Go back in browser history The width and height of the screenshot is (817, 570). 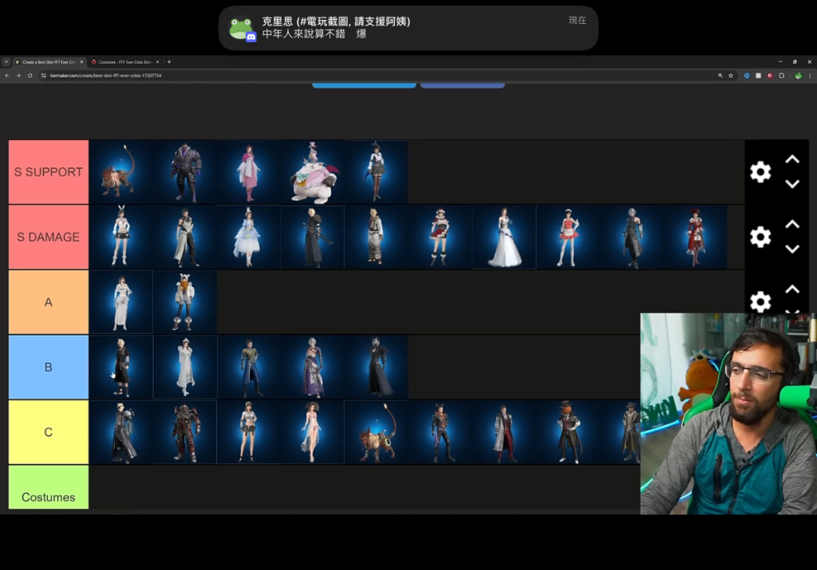6,76
